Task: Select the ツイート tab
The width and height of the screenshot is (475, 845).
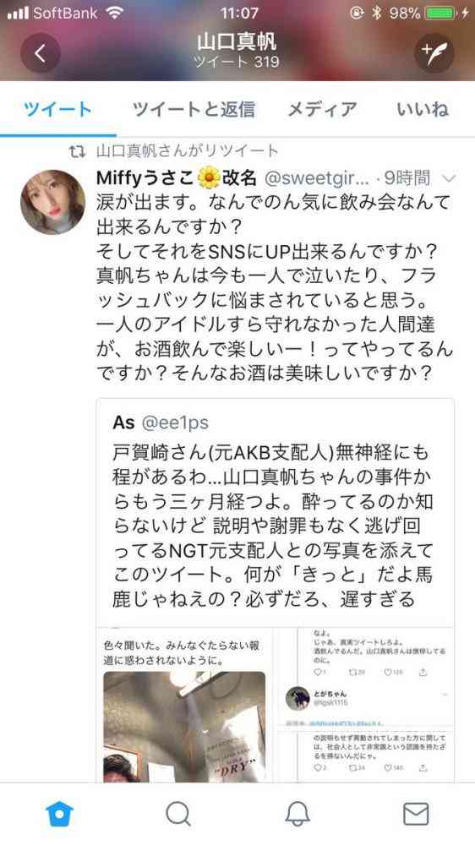Action: [57, 109]
